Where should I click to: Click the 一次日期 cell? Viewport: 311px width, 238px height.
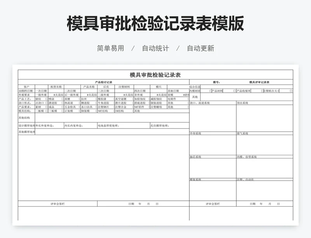(42, 91)
